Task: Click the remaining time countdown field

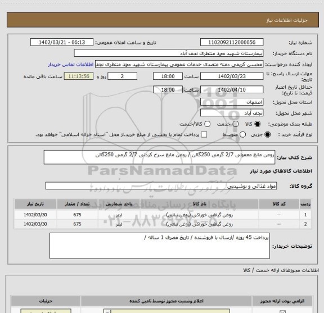Action: [x=79, y=76]
